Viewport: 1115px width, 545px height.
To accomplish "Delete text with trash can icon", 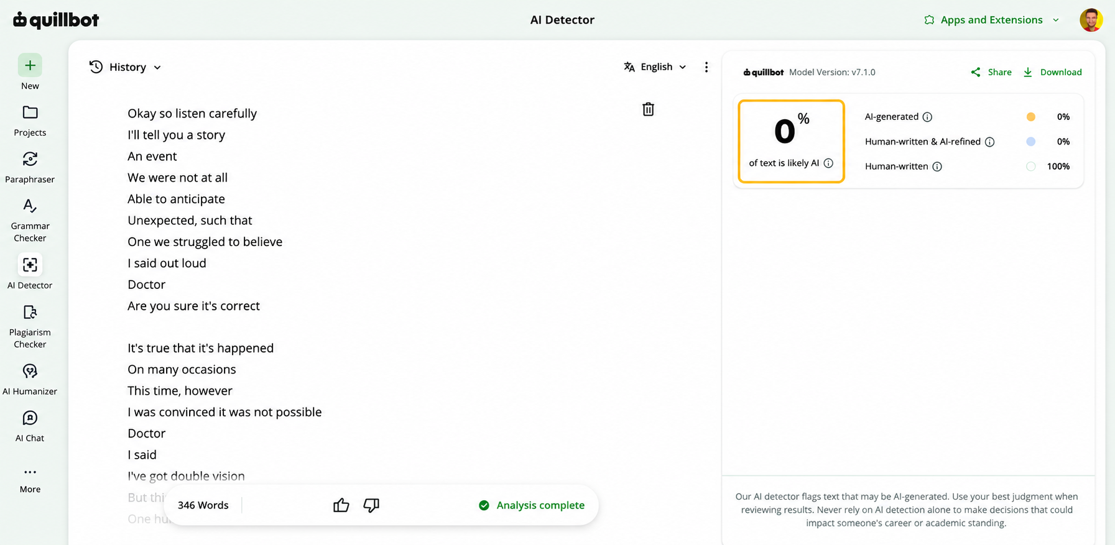I will point(648,109).
